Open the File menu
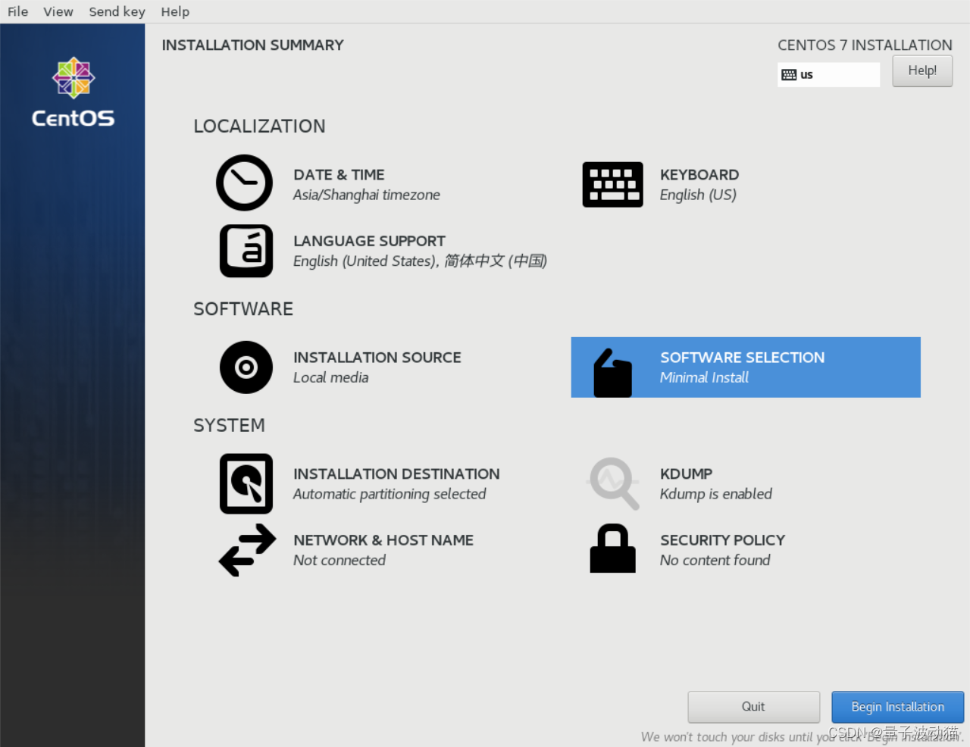This screenshot has height=747, width=970. tap(17, 11)
